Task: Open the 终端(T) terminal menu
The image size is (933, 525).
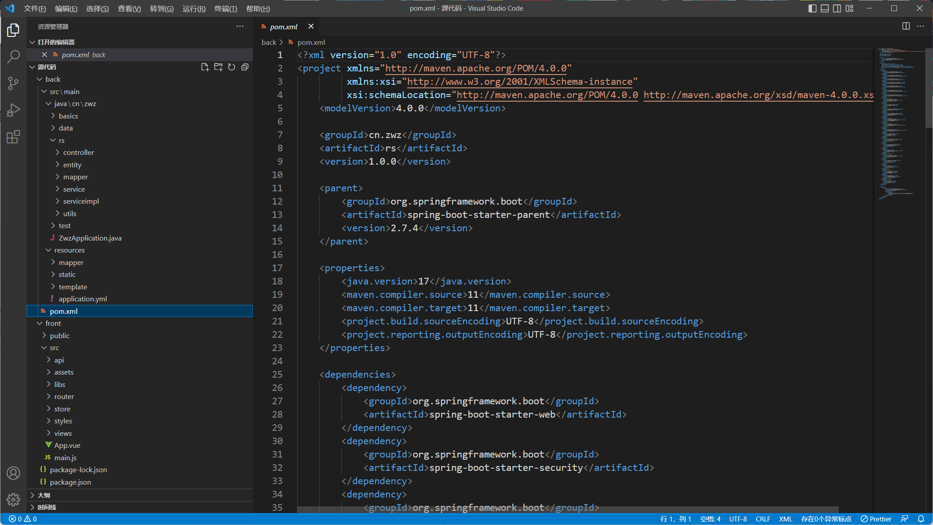Action: pyautogui.click(x=226, y=8)
